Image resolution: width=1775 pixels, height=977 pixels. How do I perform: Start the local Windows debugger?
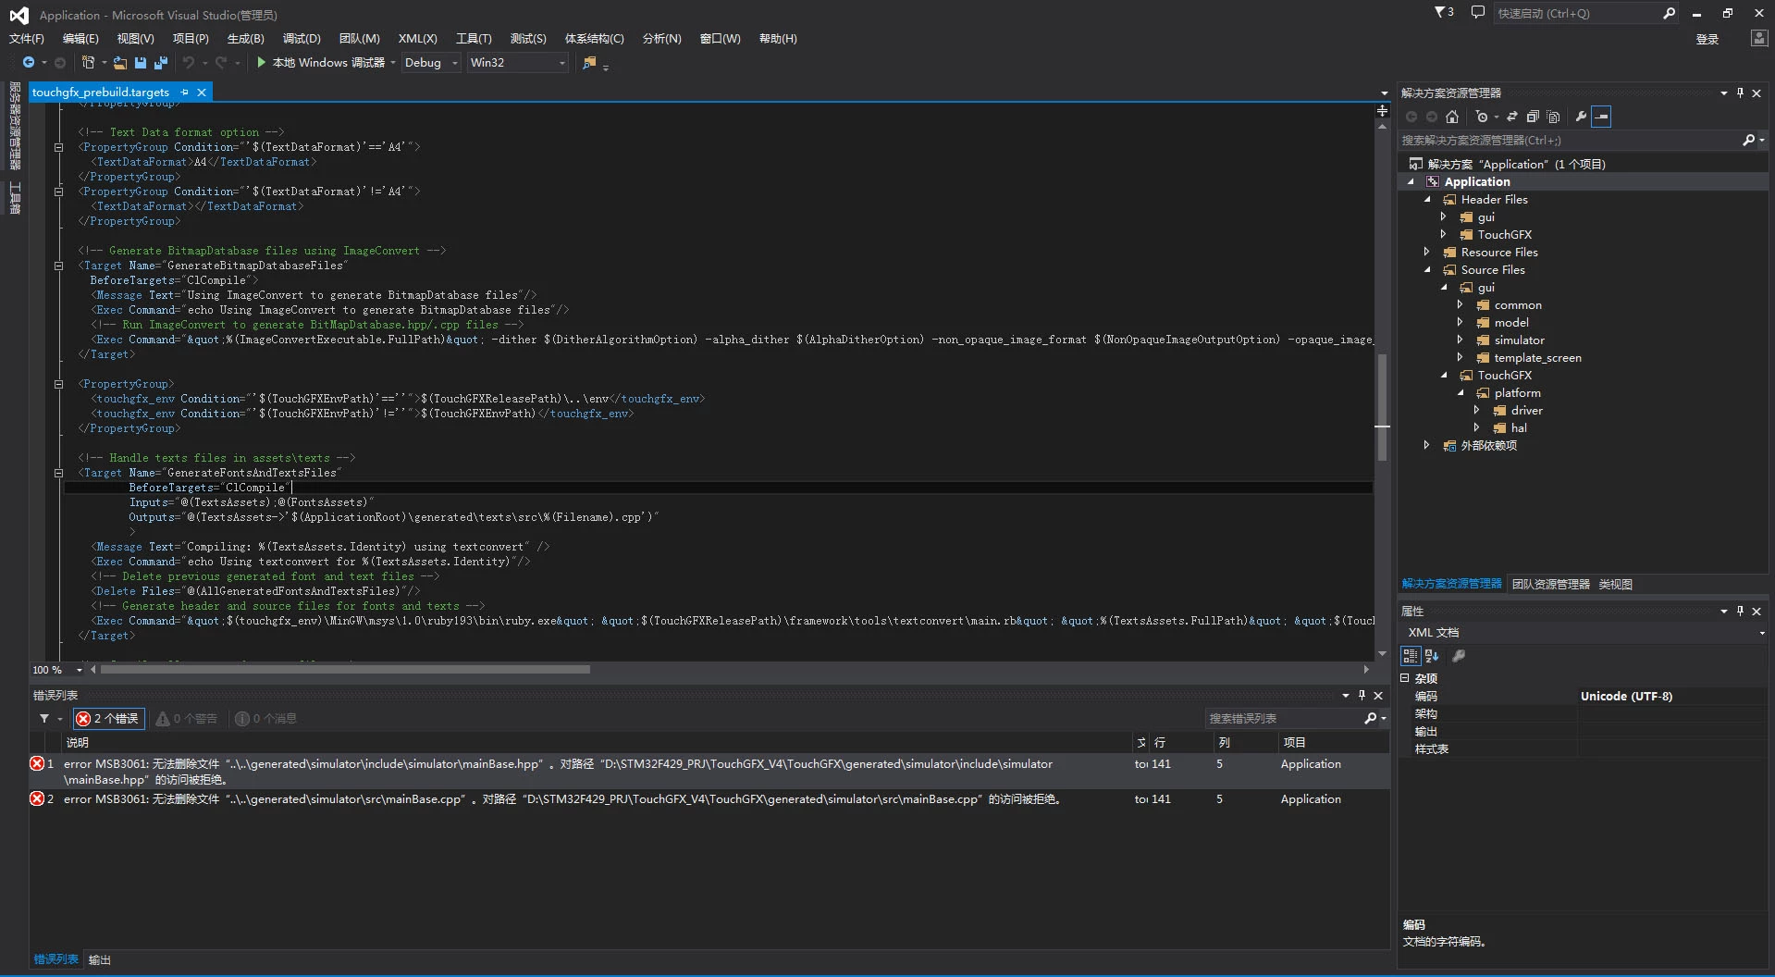(x=320, y=62)
